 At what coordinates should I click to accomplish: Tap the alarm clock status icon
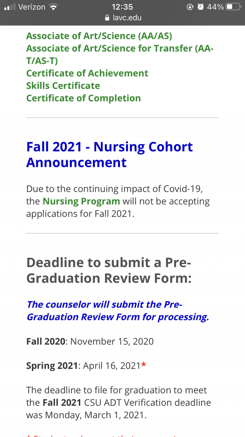tap(200, 7)
